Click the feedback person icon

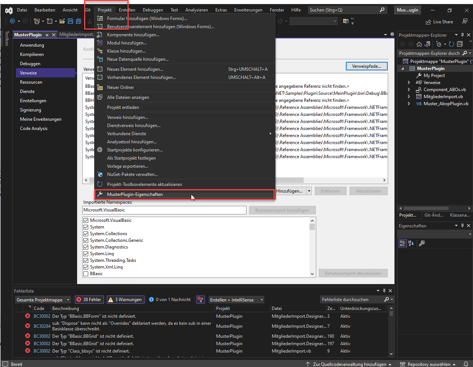coord(465,21)
